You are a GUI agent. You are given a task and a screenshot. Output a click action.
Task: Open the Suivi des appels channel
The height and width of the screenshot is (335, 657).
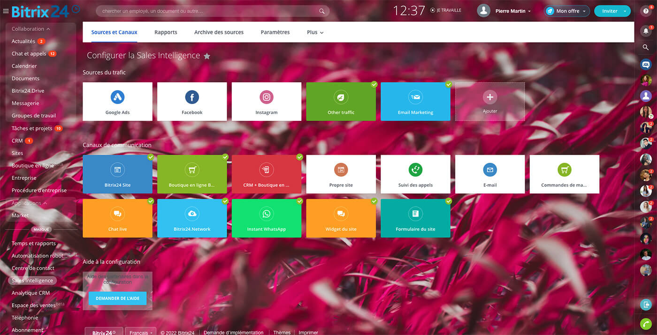415,174
